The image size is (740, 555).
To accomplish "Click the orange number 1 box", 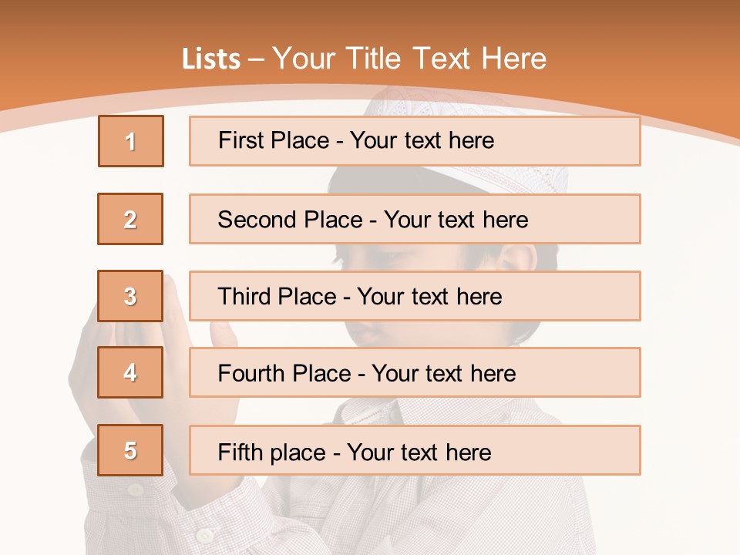I will pos(131,141).
